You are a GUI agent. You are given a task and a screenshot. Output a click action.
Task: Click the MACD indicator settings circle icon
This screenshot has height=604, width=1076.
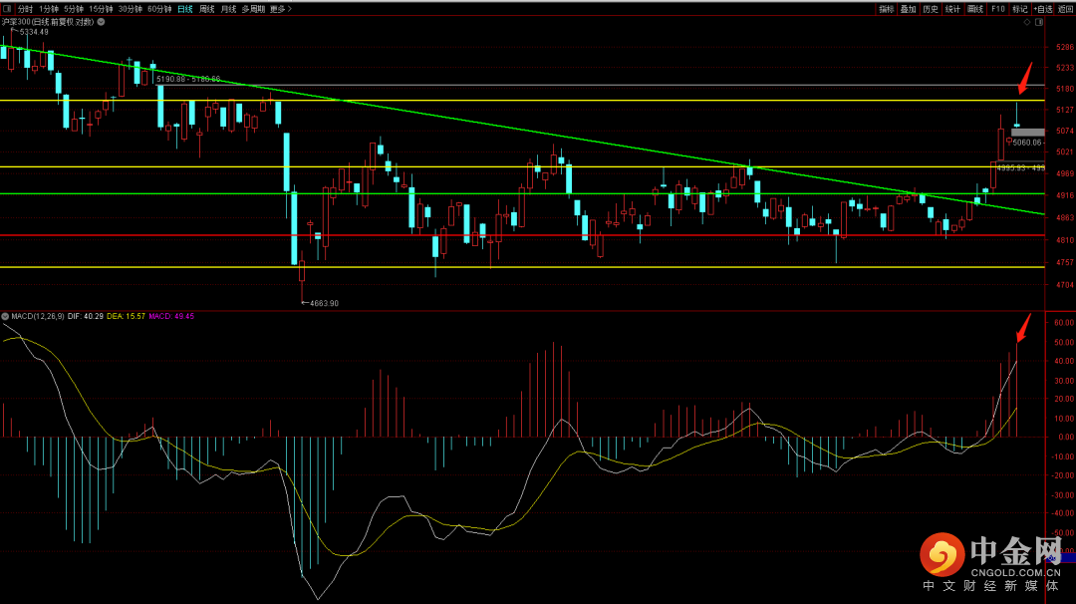tap(5, 316)
